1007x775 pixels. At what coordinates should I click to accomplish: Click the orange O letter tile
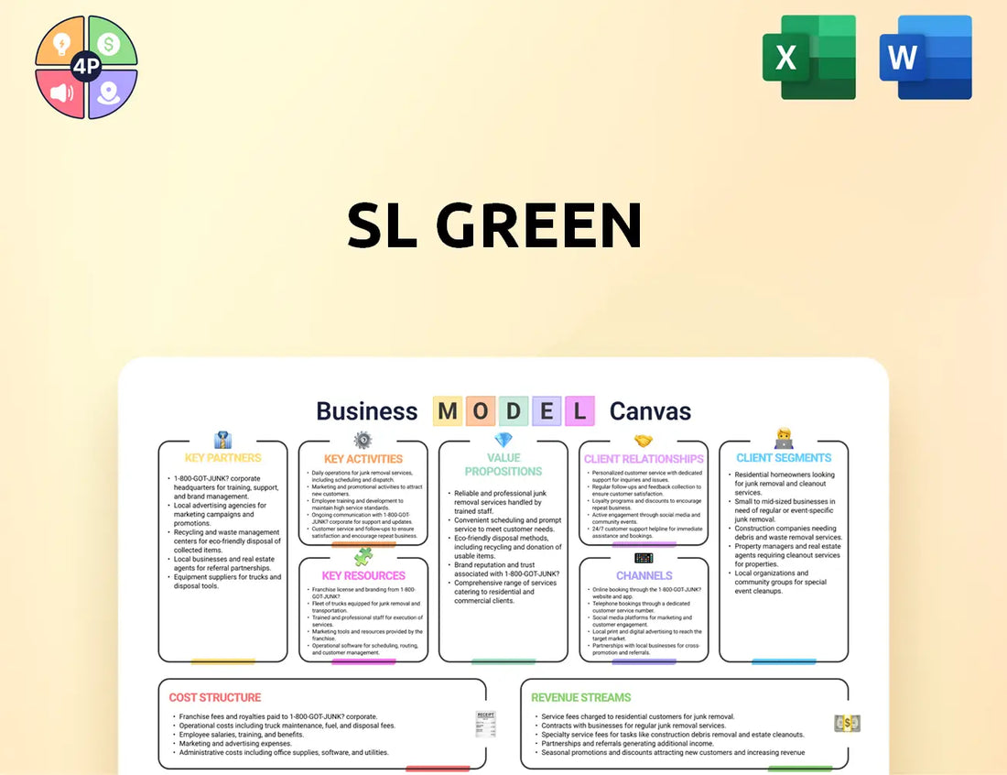[x=481, y=411]
